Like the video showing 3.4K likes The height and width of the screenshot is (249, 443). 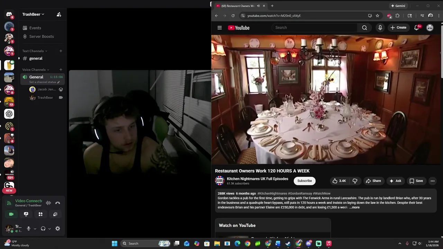pyautogui.click(x=339, y=181)
